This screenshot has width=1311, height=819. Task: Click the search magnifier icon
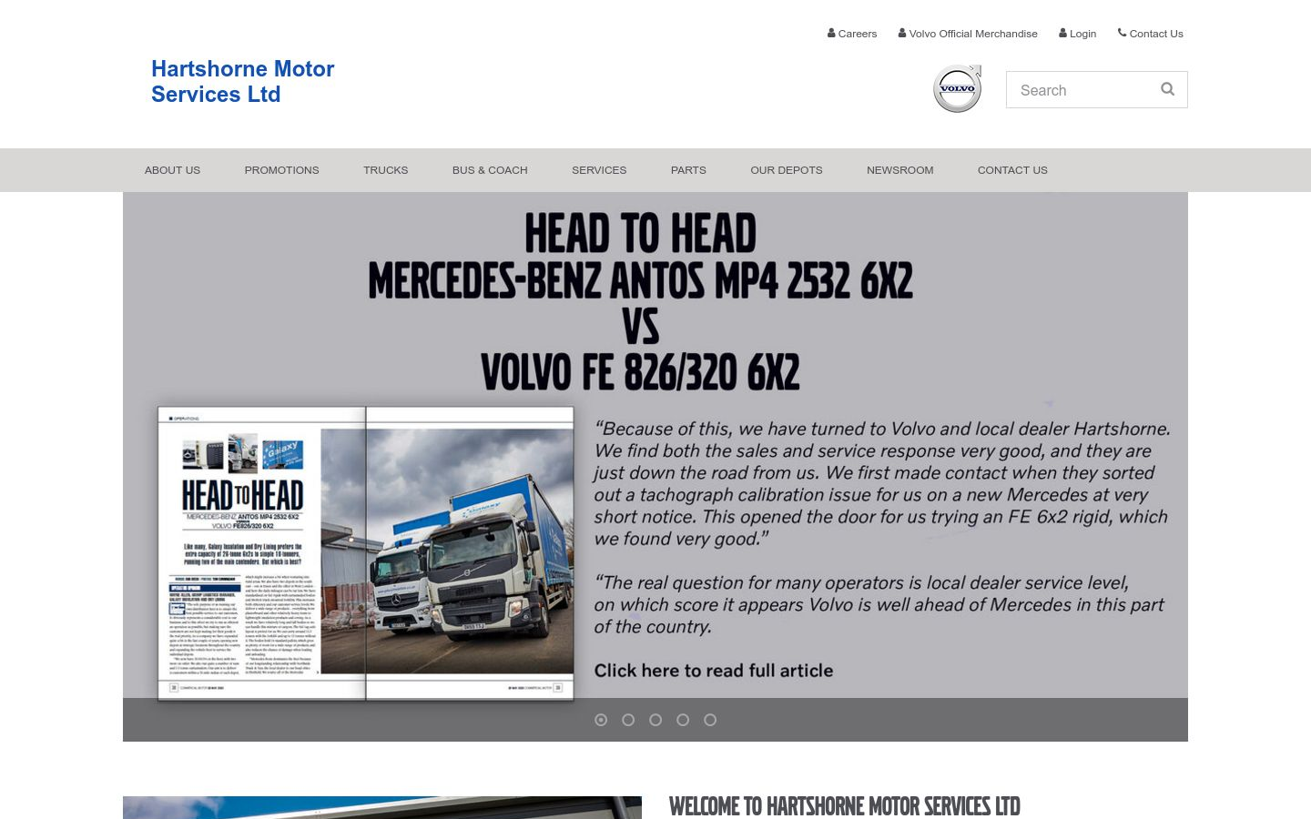click(1167, 89)
